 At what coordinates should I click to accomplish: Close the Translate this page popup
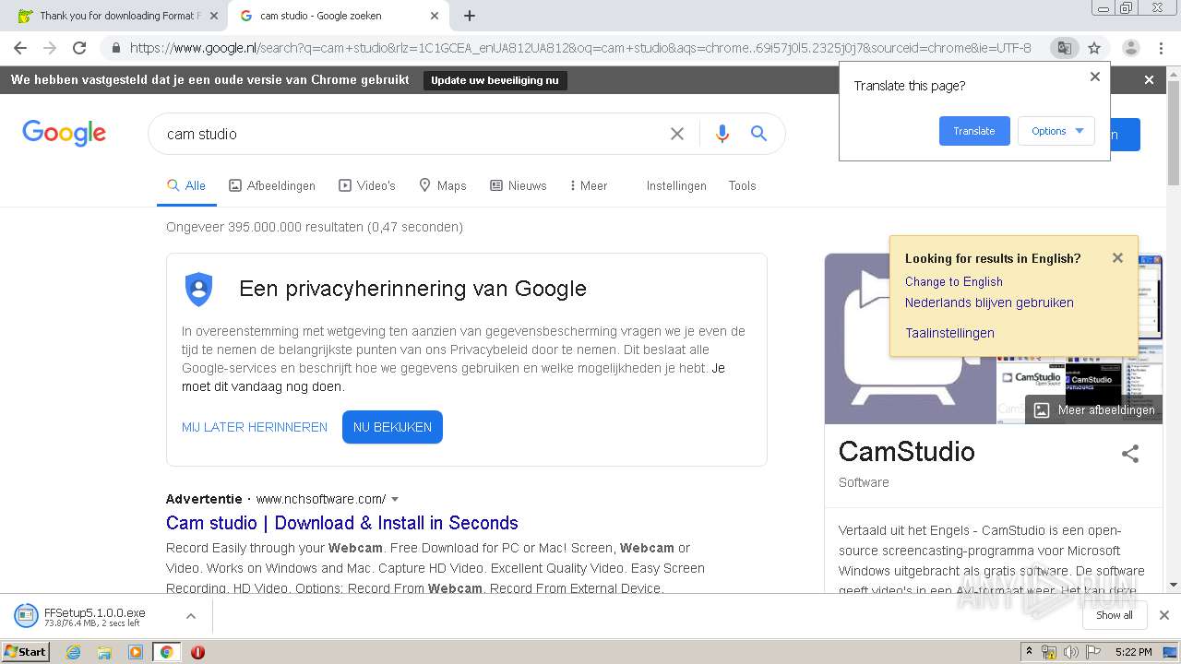tap(1095, 77)
